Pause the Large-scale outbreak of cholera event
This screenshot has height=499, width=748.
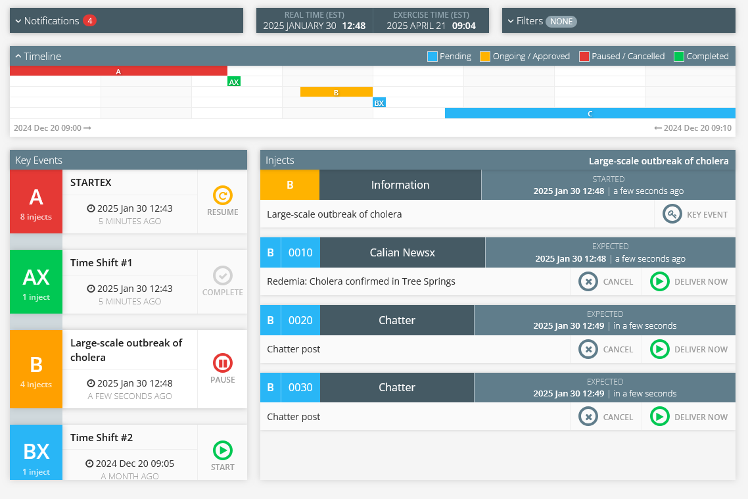tap(223, 363)
